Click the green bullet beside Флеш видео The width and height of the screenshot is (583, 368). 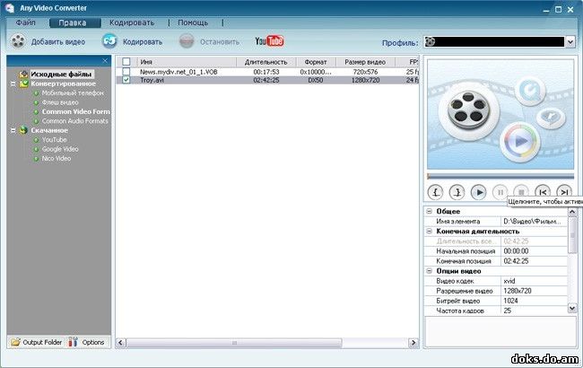pos(36,102)
